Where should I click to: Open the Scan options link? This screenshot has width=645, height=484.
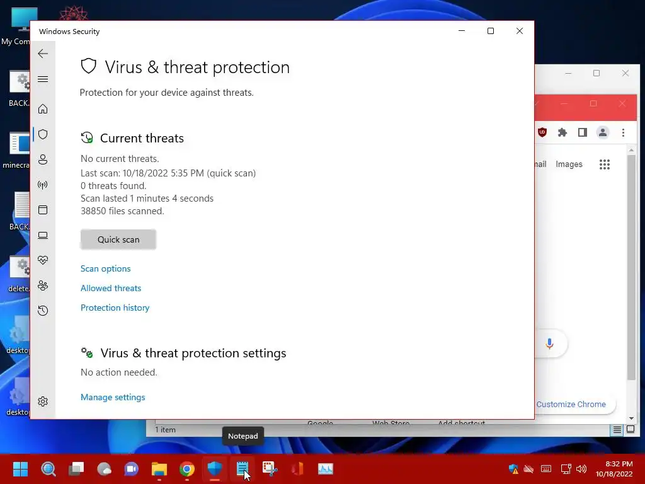click(106, 268)
